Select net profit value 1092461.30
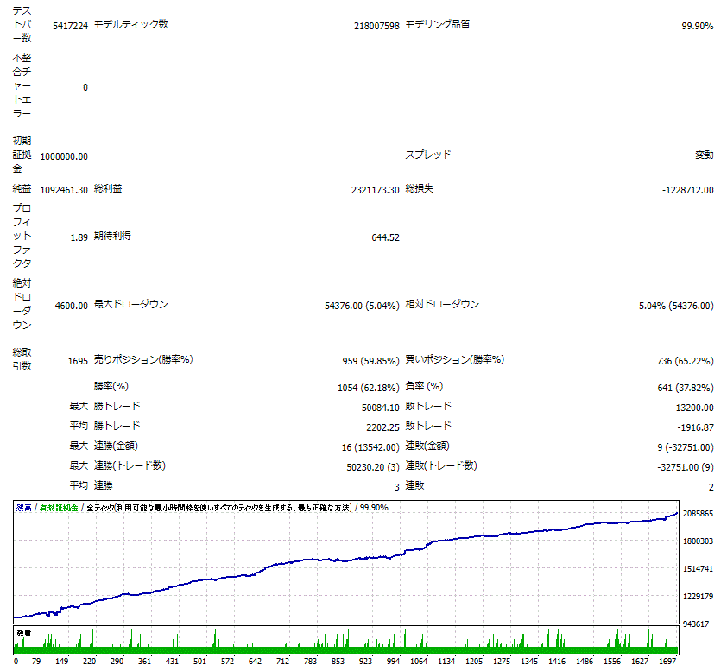Image resolution: width=727 pixels, height=671 pixels. point(64,190)
